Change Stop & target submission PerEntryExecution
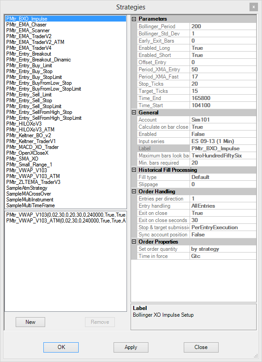Viewport: 262px width, 362px height. (x=223, y=227)
